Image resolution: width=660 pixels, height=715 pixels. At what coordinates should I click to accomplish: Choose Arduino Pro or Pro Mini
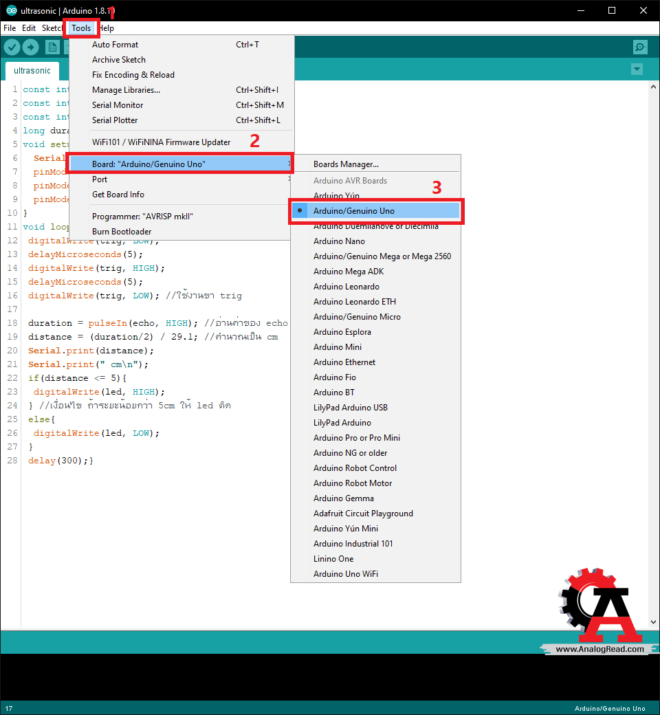coord(375,438)
